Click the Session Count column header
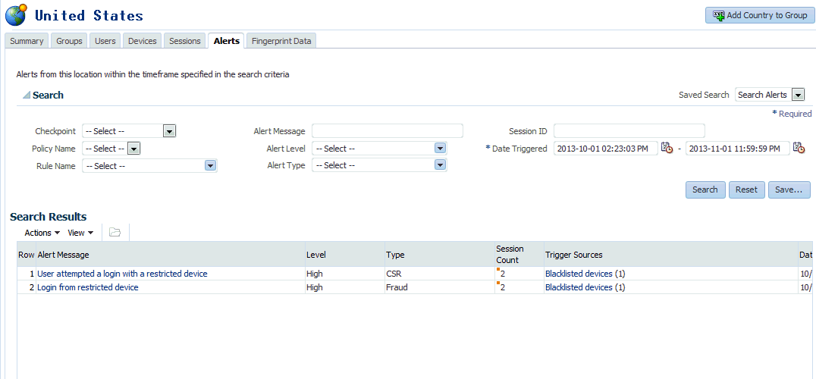 click(x=519, y=255)
